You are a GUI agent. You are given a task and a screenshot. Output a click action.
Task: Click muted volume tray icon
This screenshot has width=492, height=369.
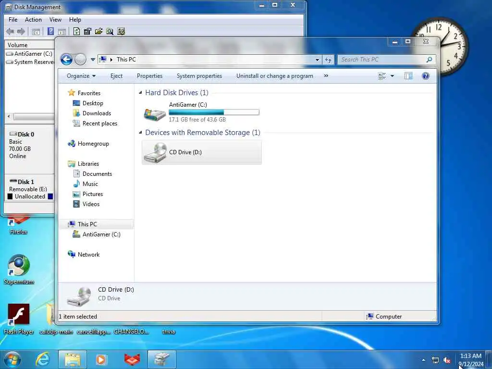tap(447, 360)
